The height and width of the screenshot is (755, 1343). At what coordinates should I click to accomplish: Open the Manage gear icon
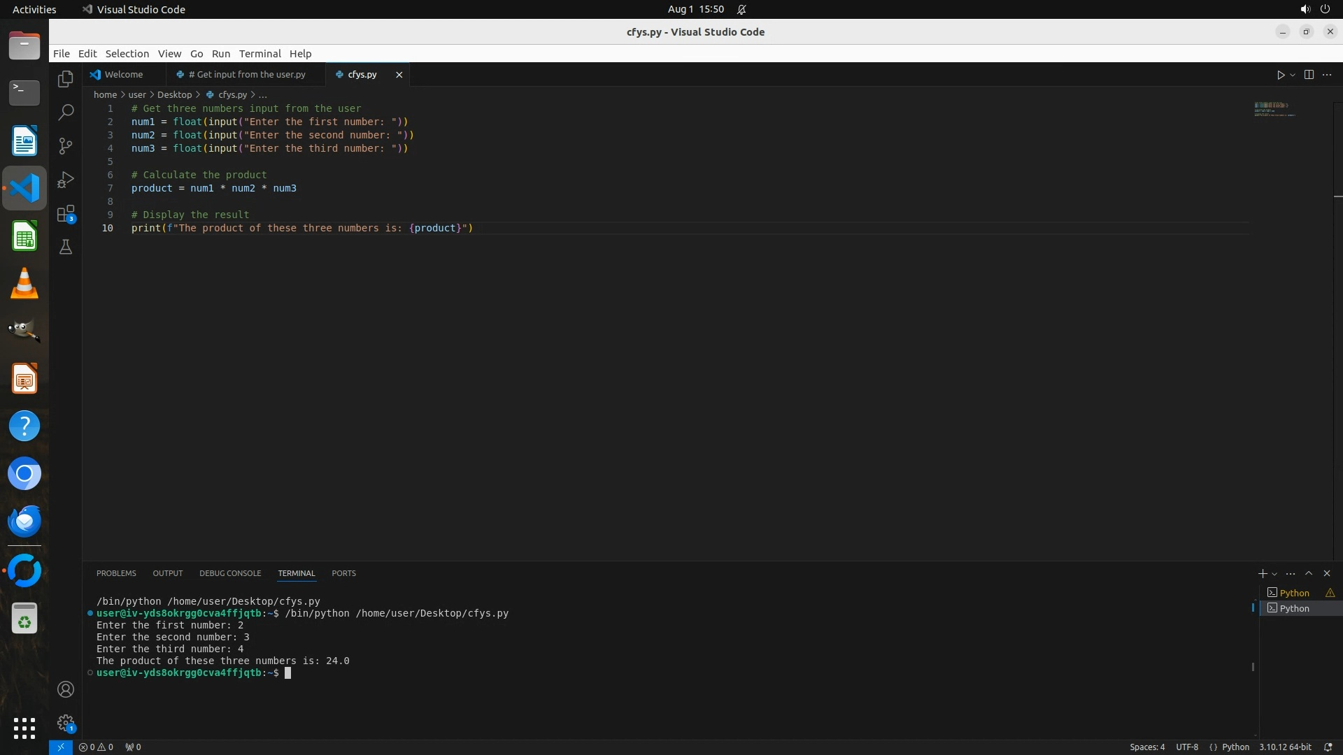[x=66, y=723]
